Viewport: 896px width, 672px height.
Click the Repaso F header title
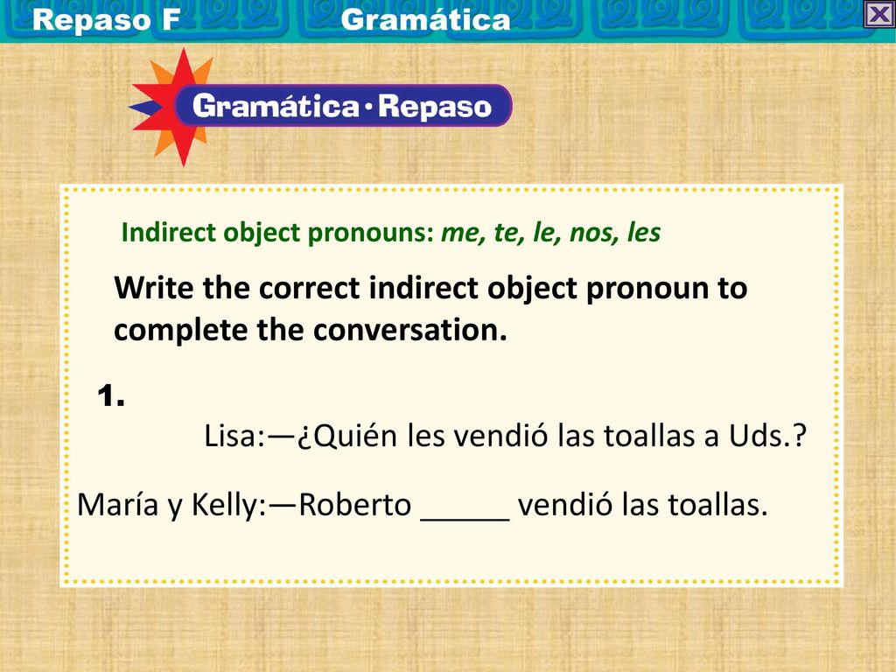click(106, 19)
